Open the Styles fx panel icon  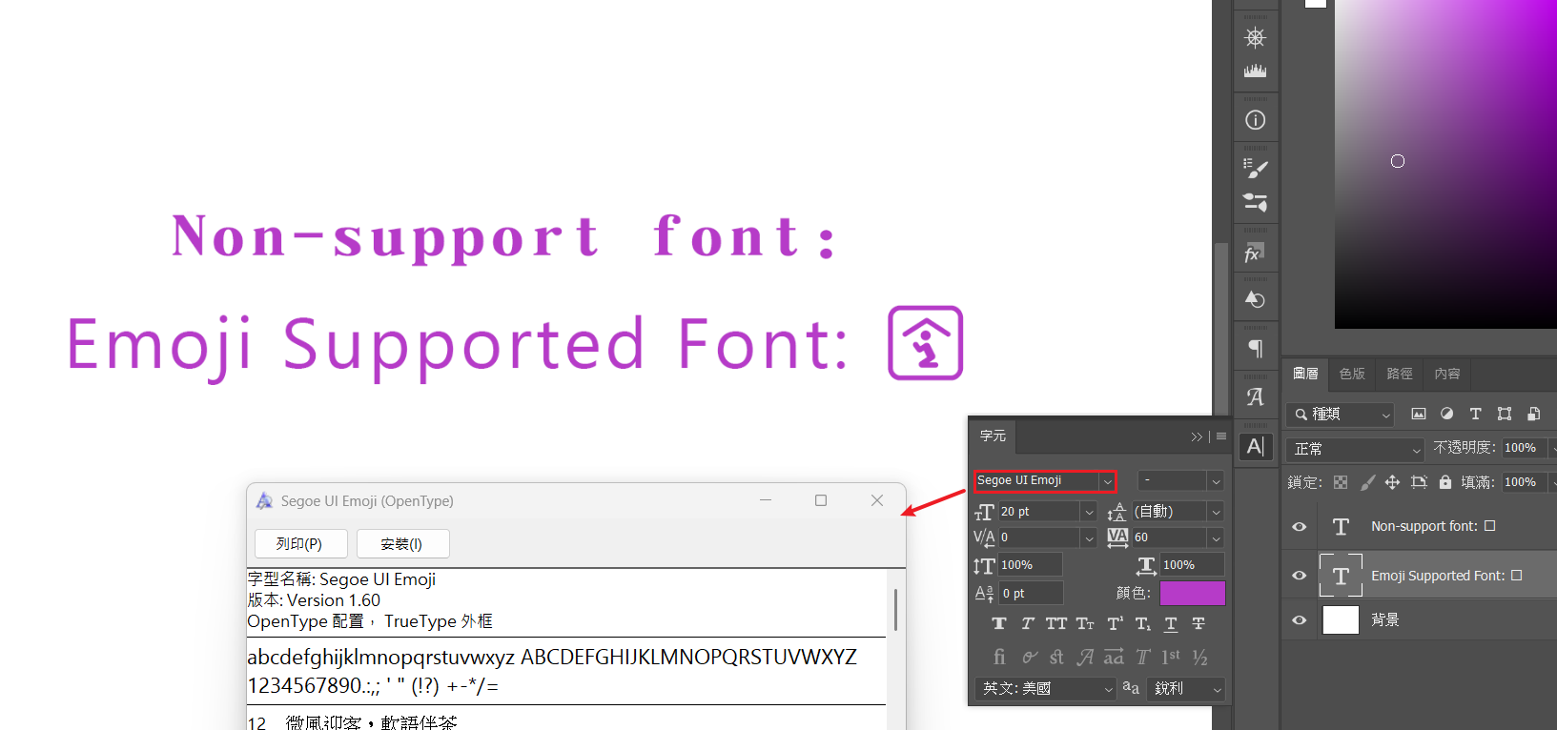pos(1255,253)
